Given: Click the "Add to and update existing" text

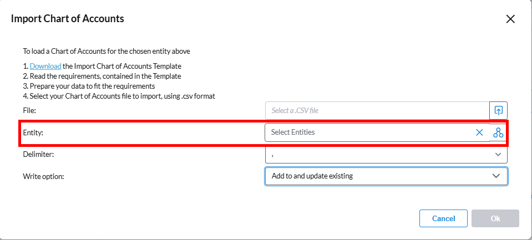Looking at the screenshot, I should (x=312, y=176).
